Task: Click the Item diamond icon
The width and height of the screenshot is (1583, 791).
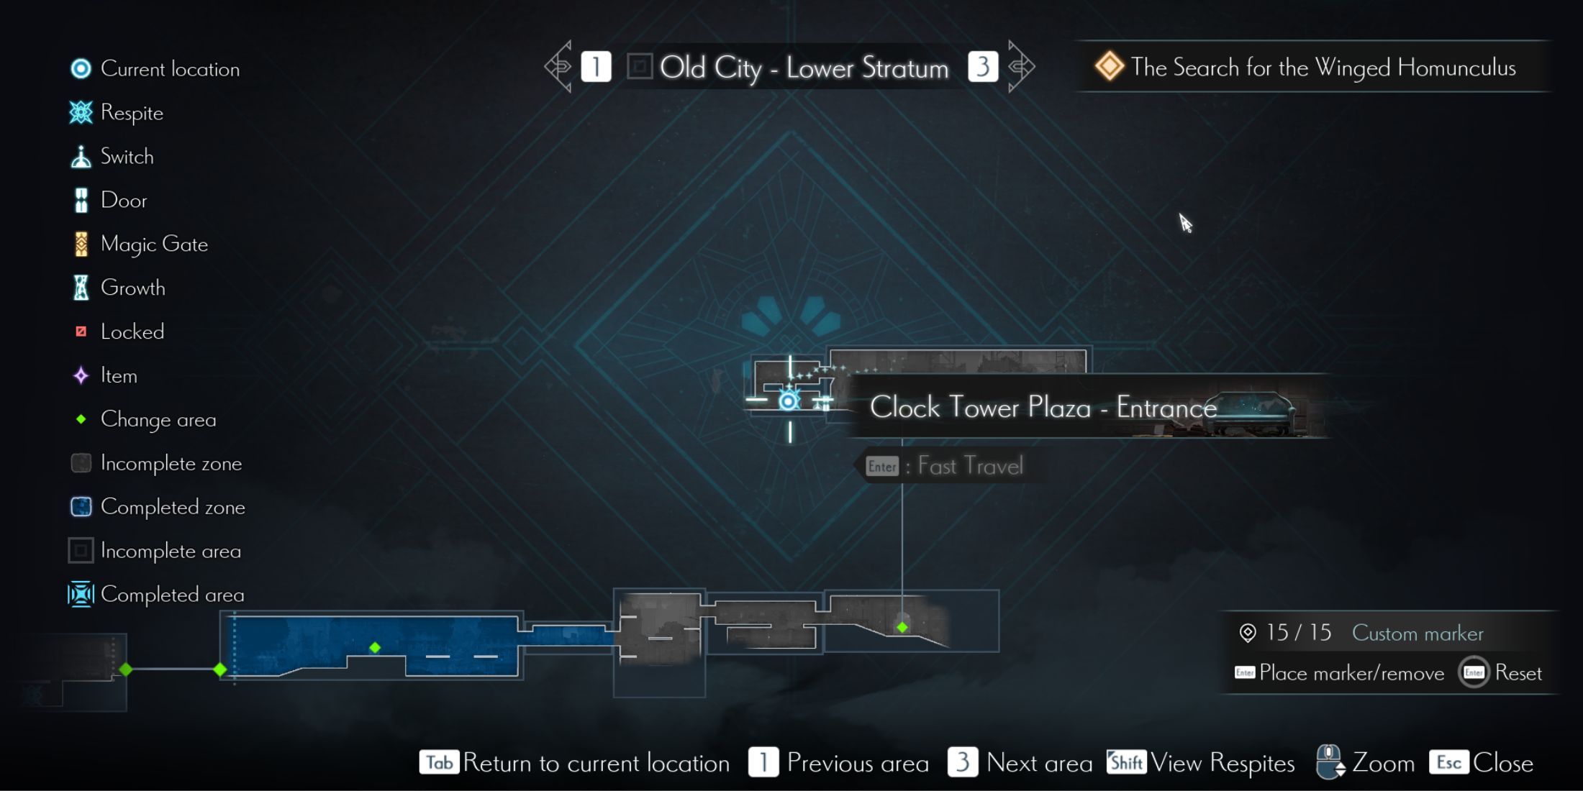Action: [x=81, y=375]
